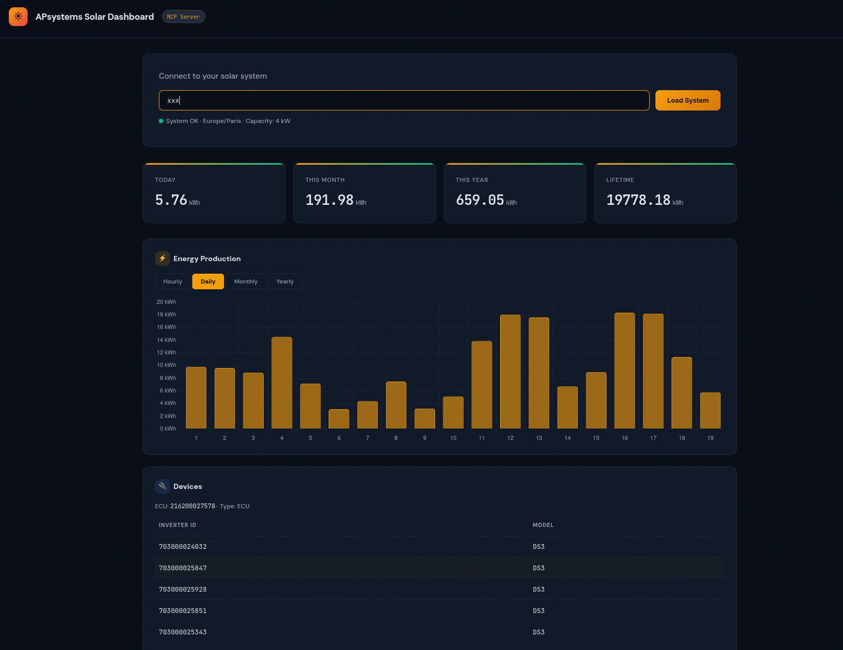Click the chart bar for day 10
The height and width of the screenshot is (650, 843).
click(453, 413)
